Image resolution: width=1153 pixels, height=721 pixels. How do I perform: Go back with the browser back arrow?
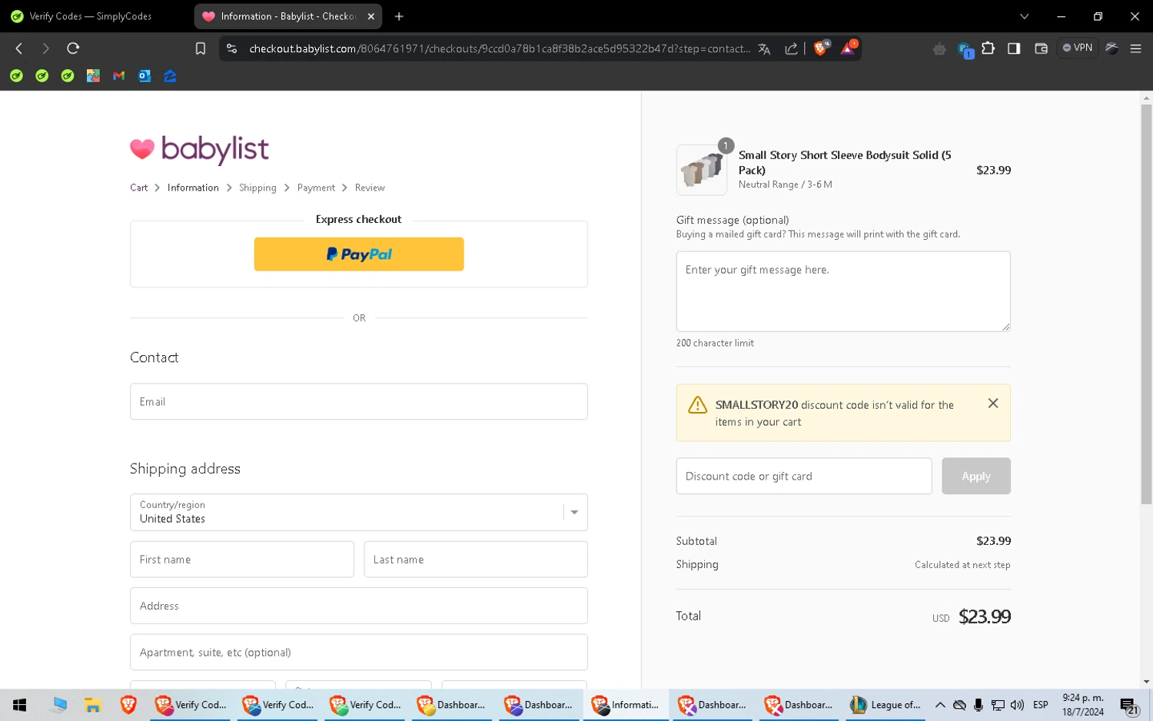click(19, 48)
